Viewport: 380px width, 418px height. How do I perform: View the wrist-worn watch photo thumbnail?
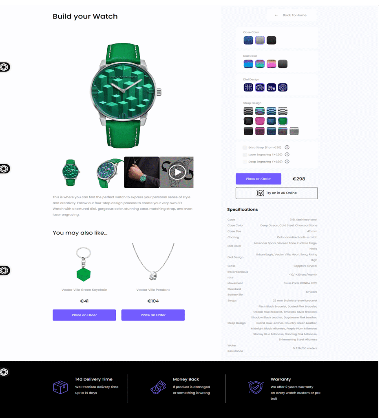[141, 172]
